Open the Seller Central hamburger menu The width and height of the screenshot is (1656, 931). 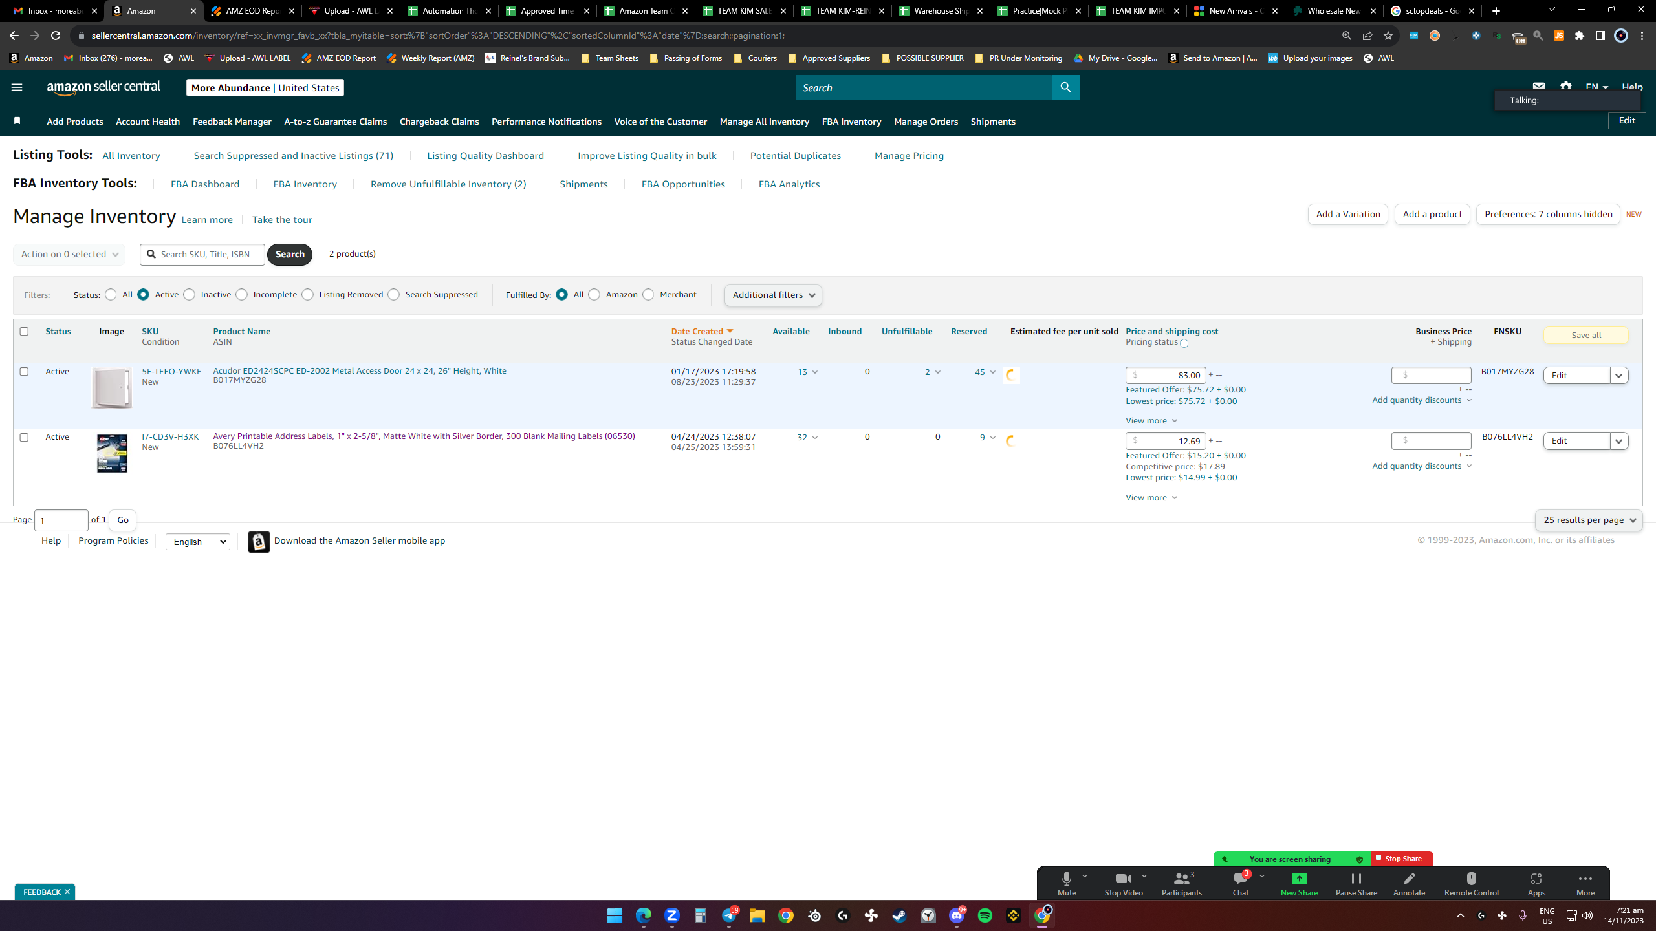pos(17,87)
